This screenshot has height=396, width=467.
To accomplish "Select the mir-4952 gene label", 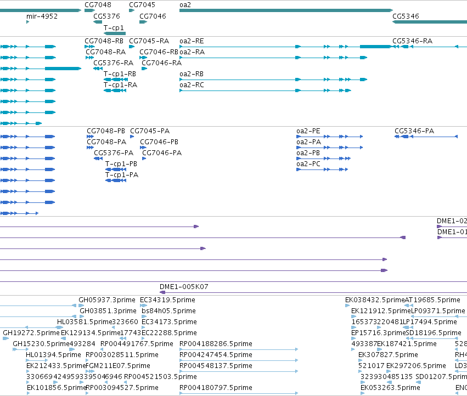I will (42, 16).
